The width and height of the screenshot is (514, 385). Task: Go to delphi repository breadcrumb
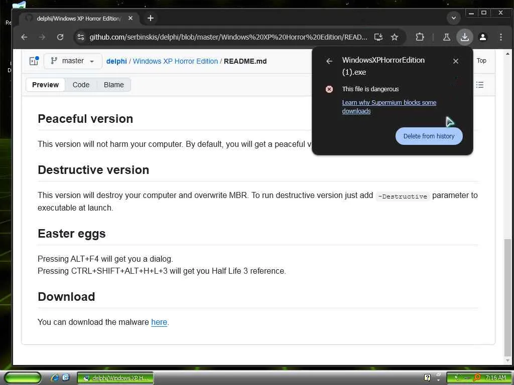point(116,61)
